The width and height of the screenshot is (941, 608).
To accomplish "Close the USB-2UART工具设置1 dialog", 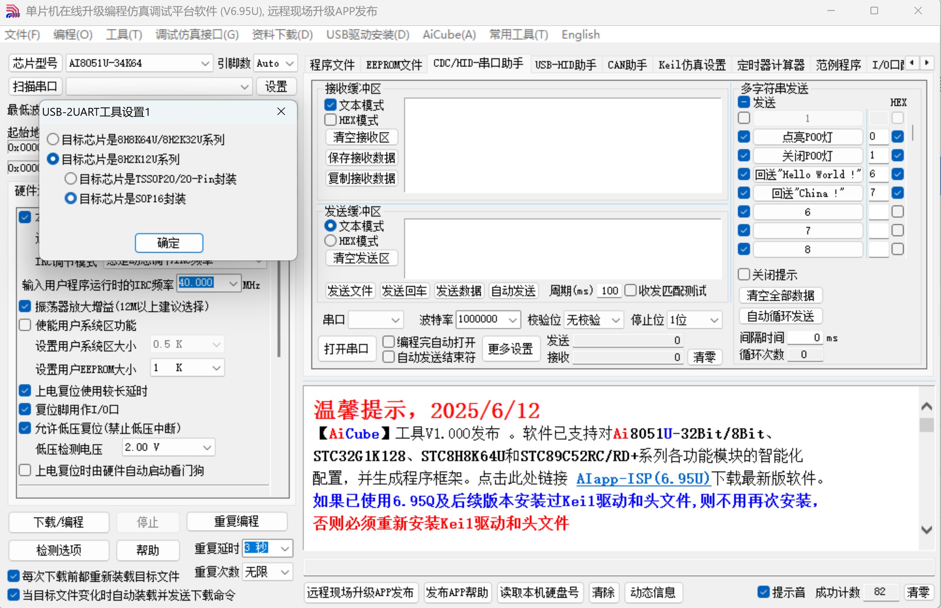I will (x=281, y=112).
